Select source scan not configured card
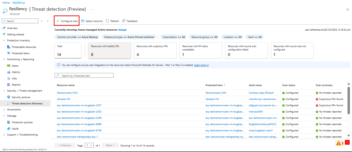Screen dimensions: 352x152 point(292,50)
